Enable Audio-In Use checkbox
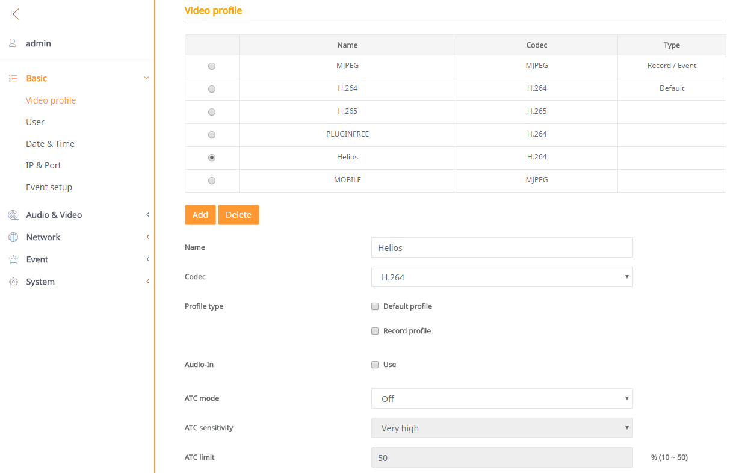 click(x=375, y=365)
